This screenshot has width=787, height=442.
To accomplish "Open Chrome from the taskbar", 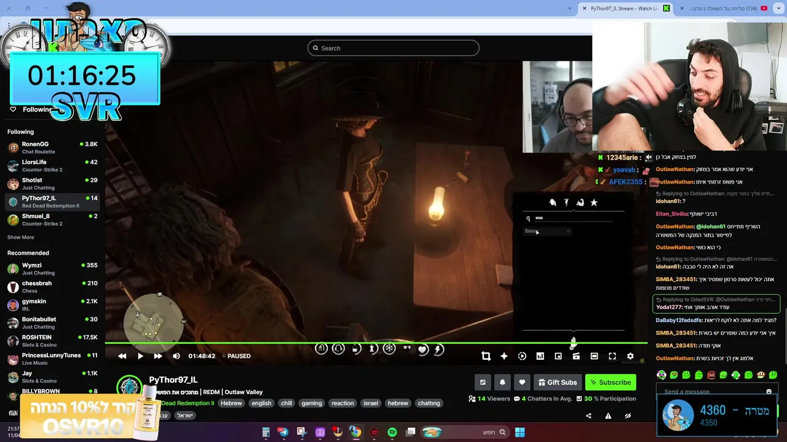I will coord(355,432).
